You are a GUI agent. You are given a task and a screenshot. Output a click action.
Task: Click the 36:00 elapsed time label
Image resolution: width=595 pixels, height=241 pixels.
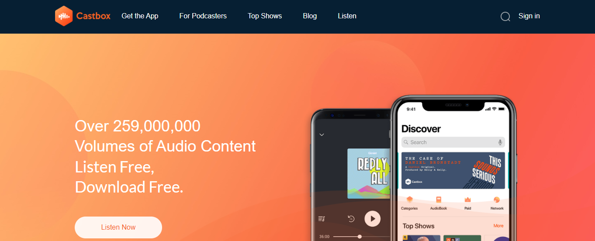coord(324,237)
